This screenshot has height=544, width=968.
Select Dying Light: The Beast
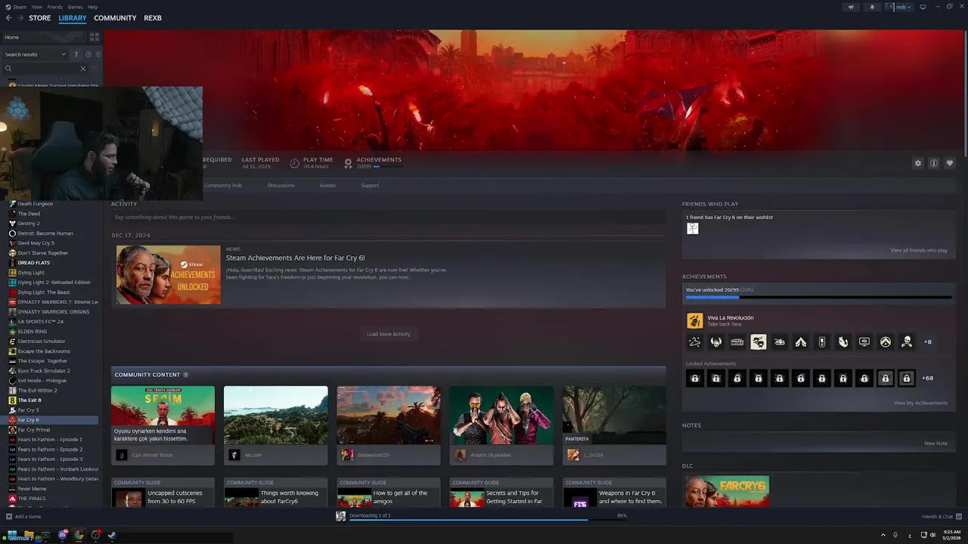coord(43,292)
